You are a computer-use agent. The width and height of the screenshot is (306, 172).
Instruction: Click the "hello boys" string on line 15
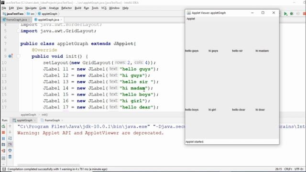click(x=136, y=95)
